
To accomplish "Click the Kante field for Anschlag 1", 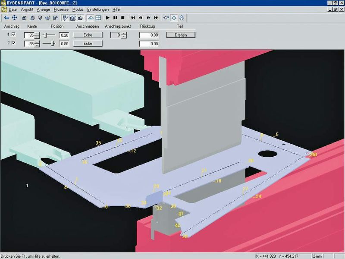I will pyautogui.click(x=29, y=35).
